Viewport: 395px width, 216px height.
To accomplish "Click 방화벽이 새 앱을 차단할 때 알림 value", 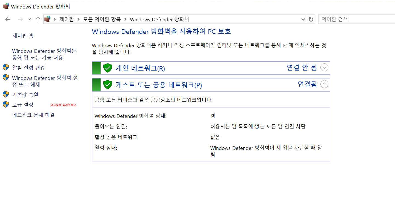I will (266, 151).
